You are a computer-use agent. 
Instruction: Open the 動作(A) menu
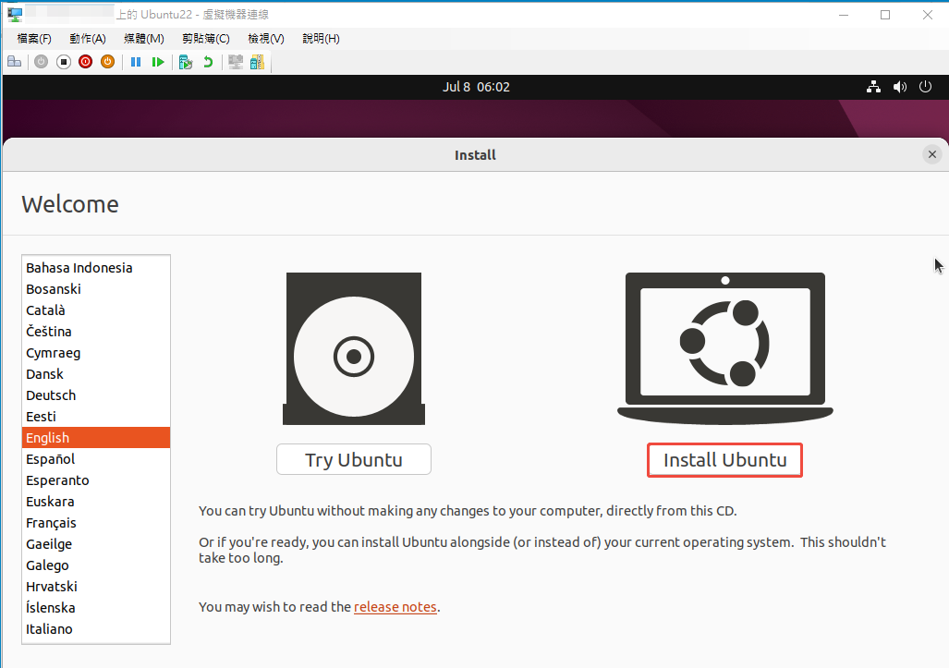point(88,39)
